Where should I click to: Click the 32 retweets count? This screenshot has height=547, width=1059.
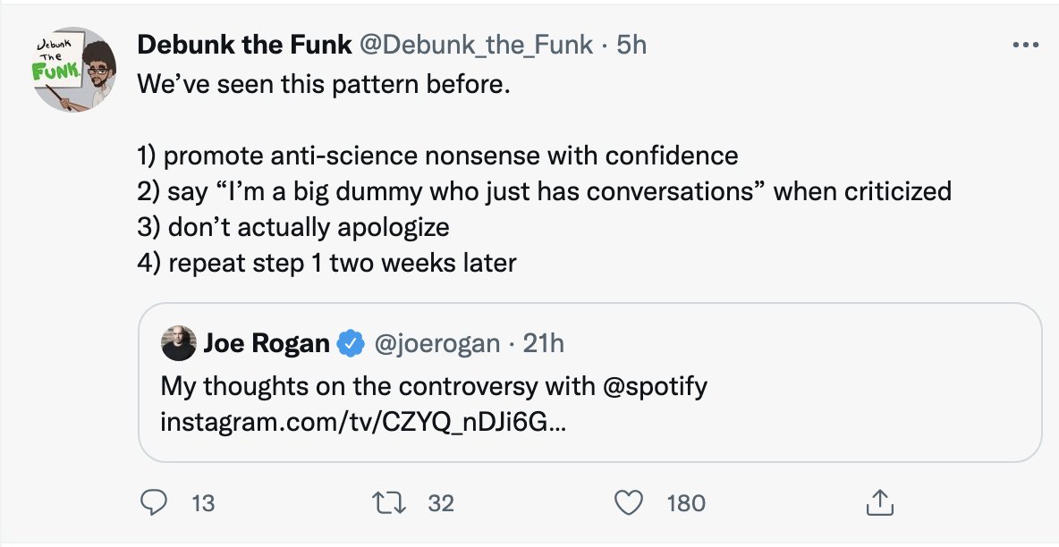click(441, 504)
